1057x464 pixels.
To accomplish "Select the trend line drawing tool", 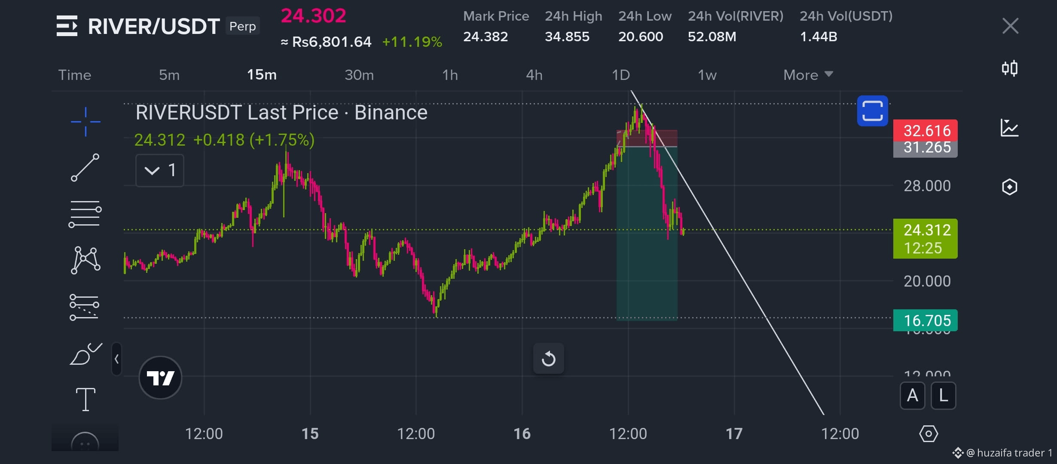I will point(85,168).
